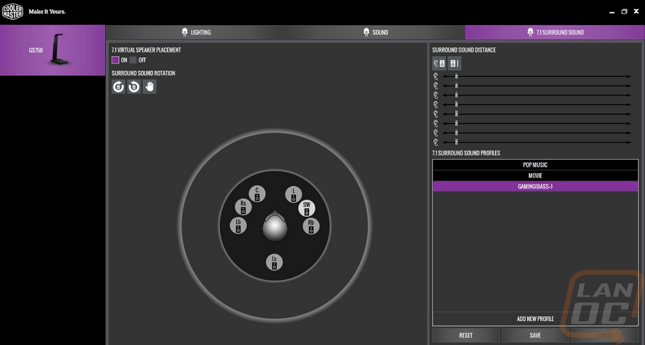Screen dimensions: 645x345
Task: Select the Lb speaker icon
Action: click(x=238, y=225)
